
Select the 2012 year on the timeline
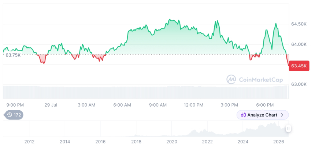click(x=29, y=142)
